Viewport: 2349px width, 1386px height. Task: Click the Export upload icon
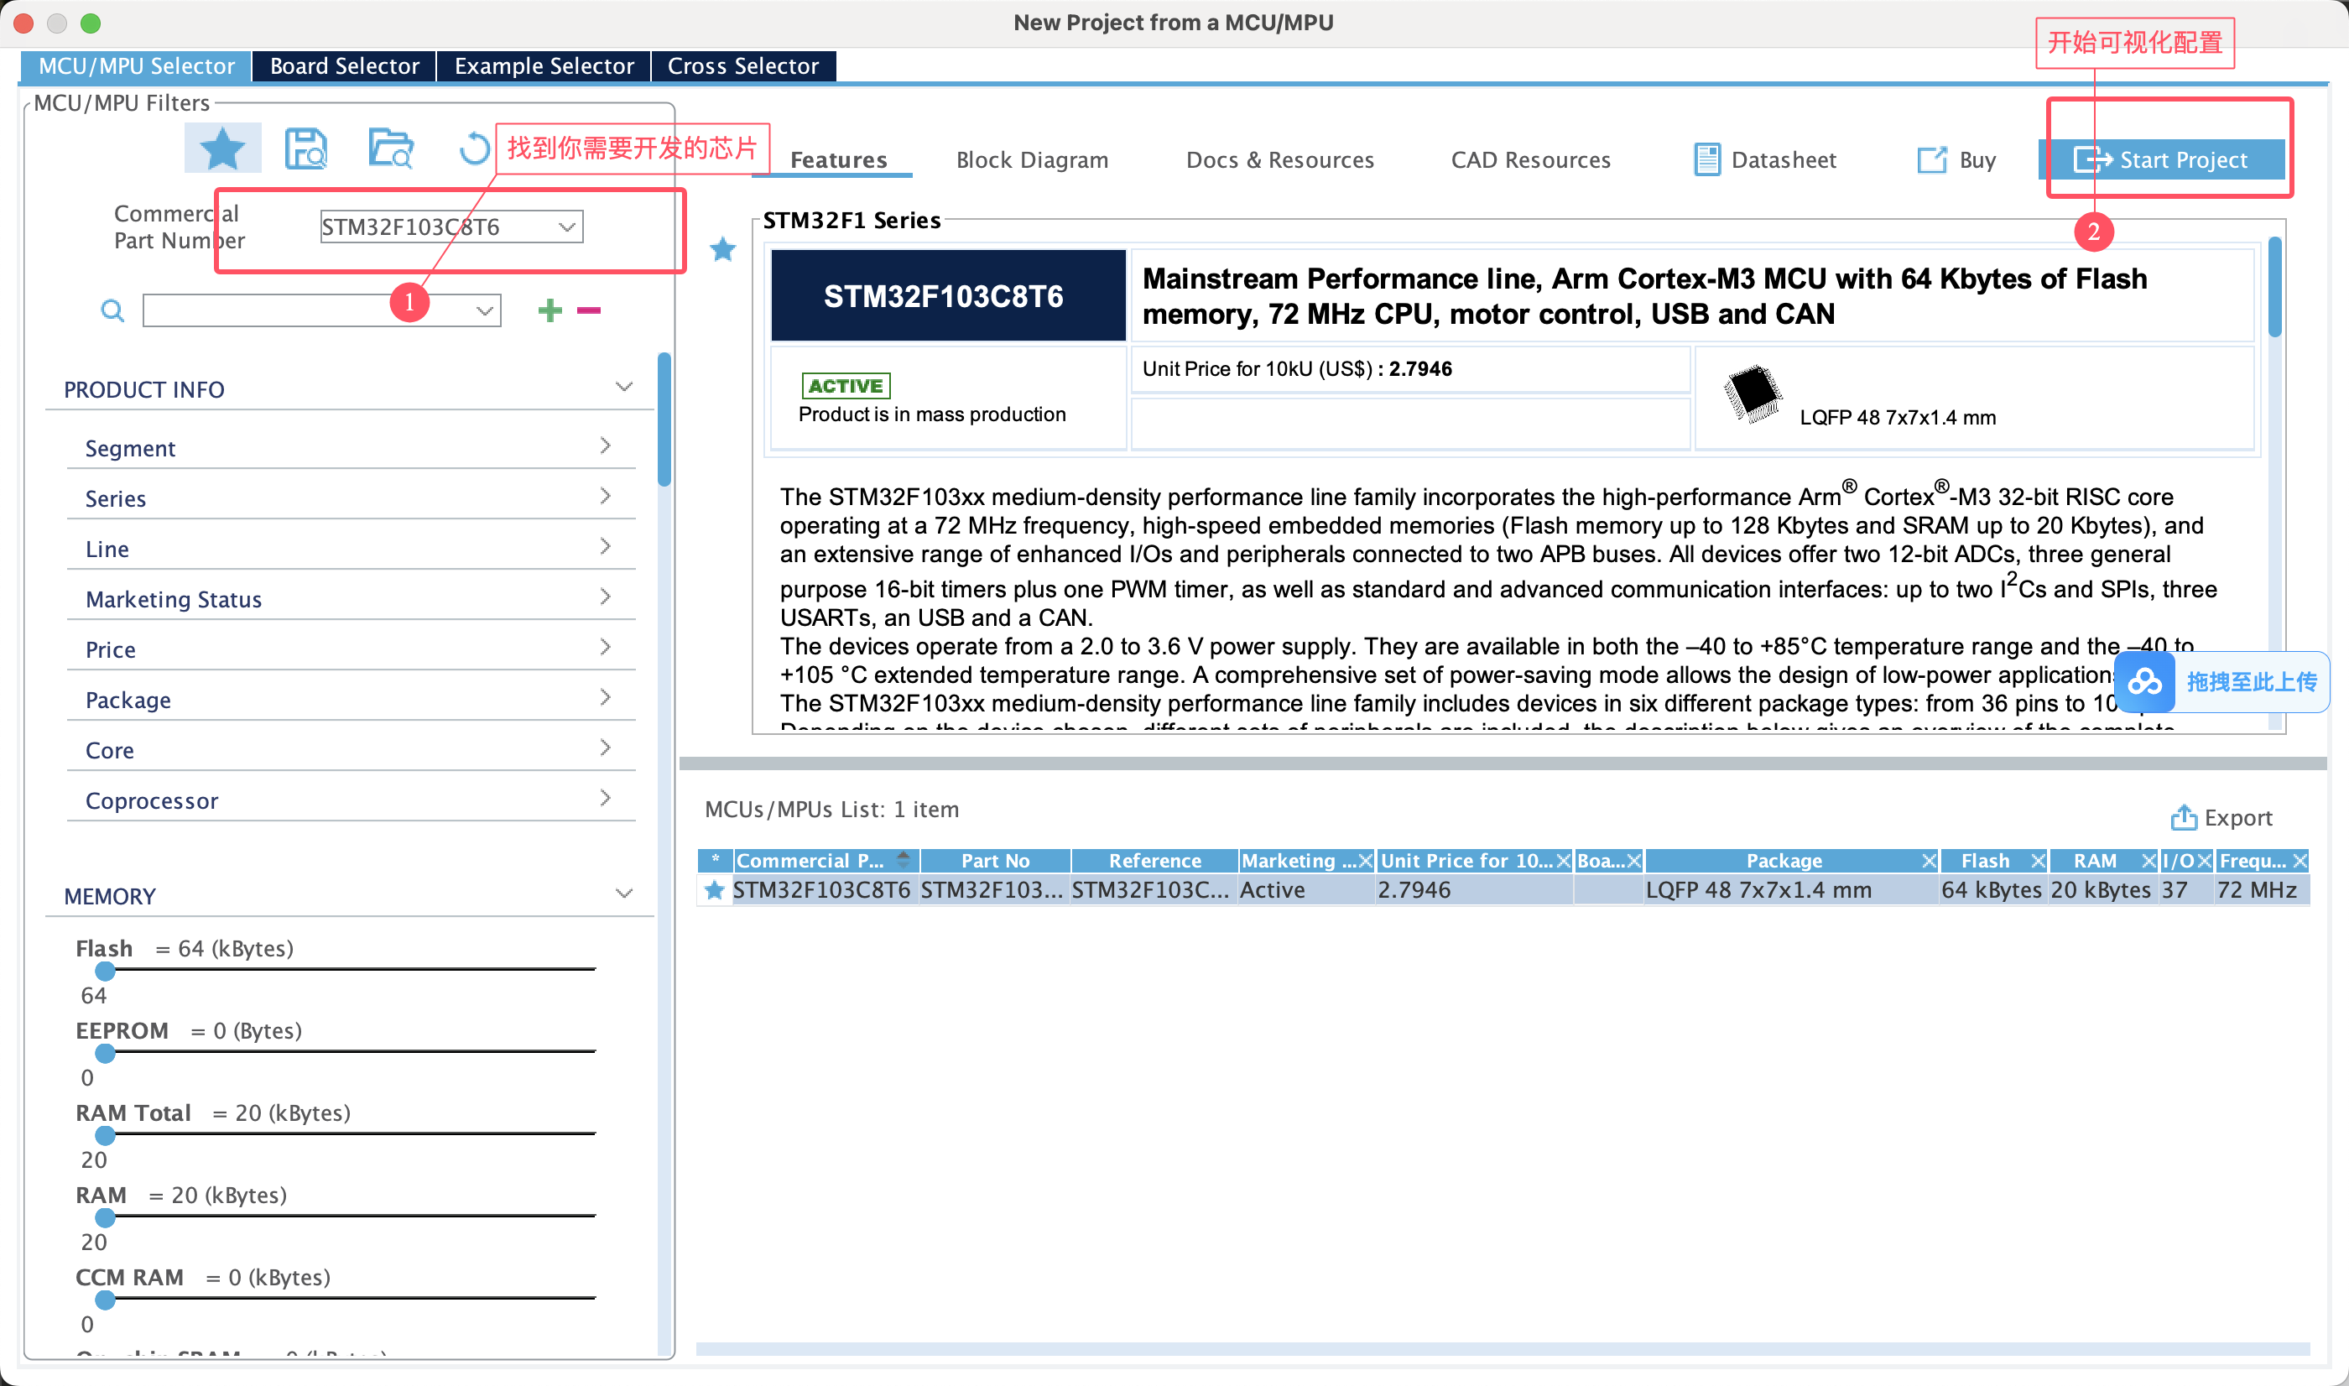tap(2183, 817)
